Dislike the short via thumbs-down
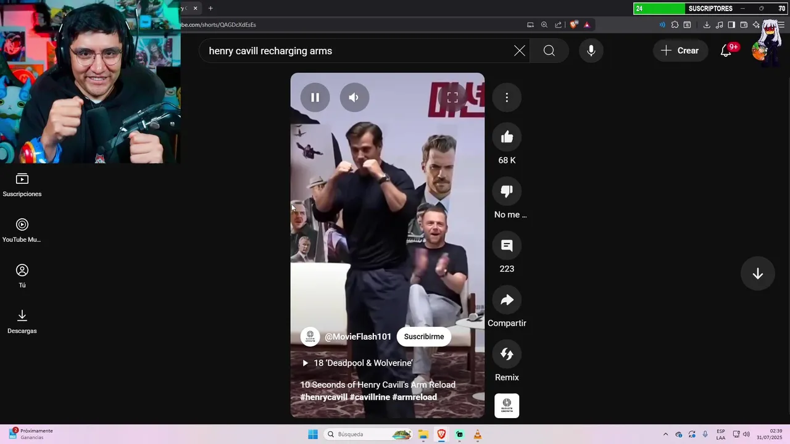 [507, 191]
